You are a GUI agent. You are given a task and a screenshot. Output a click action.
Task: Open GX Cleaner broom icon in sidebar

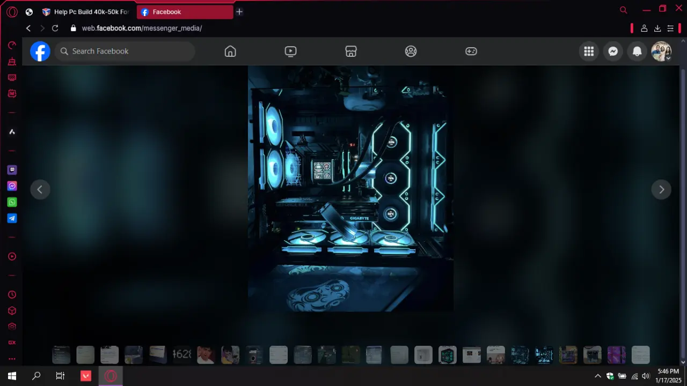coord(12,62)
